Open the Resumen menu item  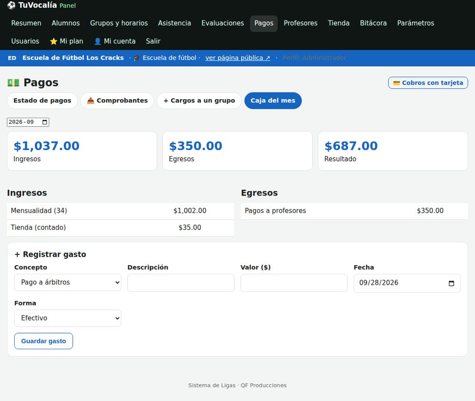(x=26, y=23)
